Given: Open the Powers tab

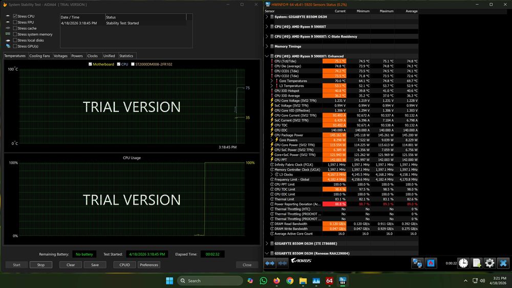Looking at the screenshot, I should point(77,56).
